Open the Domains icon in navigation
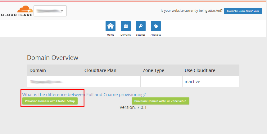Viewport: 267px width, 134px height. pos(125,26)
